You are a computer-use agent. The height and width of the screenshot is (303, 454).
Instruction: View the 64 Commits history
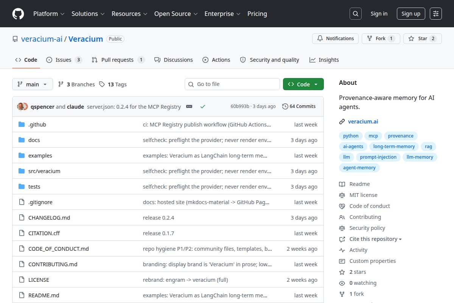[299, 106]
